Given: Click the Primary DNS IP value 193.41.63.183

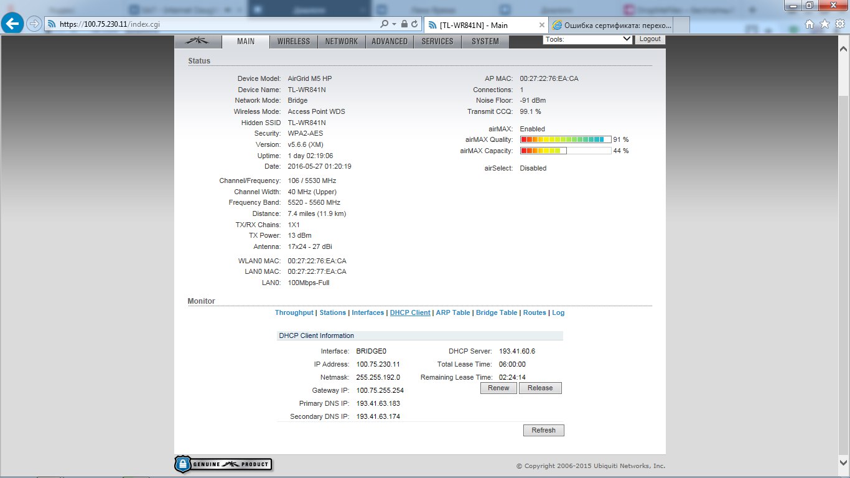Looking at the screenshot, I should pyautogui.click(x=378, y=403).
